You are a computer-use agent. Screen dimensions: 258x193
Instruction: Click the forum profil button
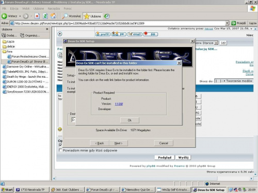[103, 34]
